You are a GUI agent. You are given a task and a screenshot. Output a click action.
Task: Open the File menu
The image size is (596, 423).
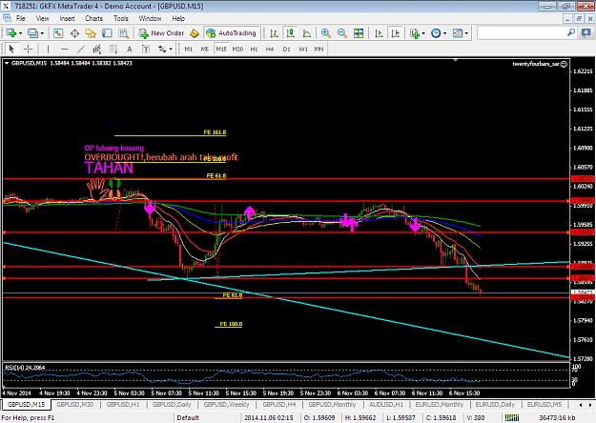click(21, 18)
